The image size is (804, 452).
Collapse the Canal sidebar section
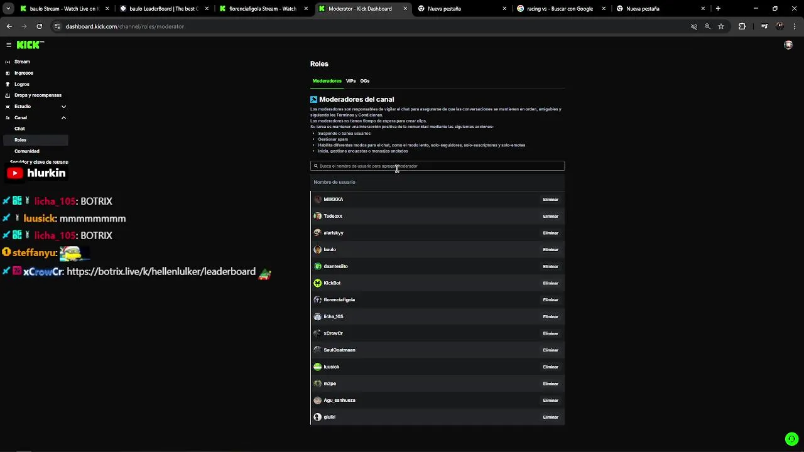63,118
